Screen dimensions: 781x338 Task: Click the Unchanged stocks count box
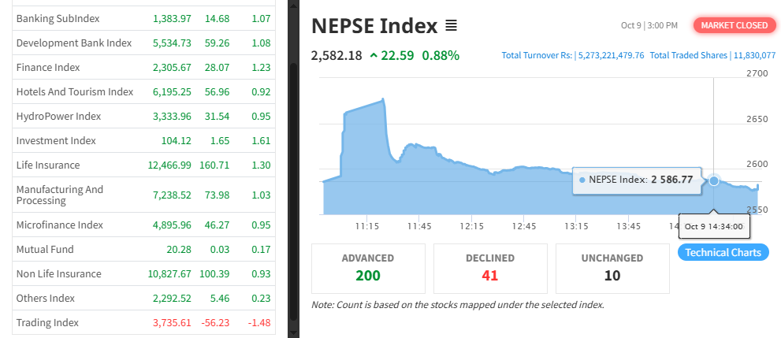pyautogui.click(x=612, y=268)
